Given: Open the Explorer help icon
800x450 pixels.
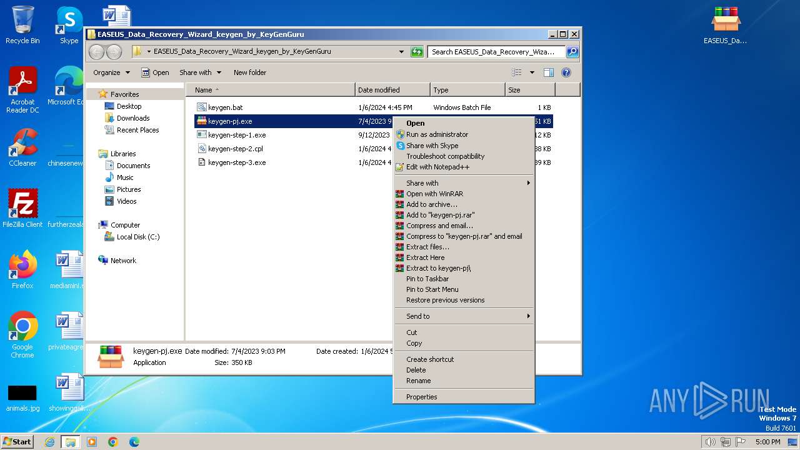Looking at the screenshot, I should tap(566, 72).
